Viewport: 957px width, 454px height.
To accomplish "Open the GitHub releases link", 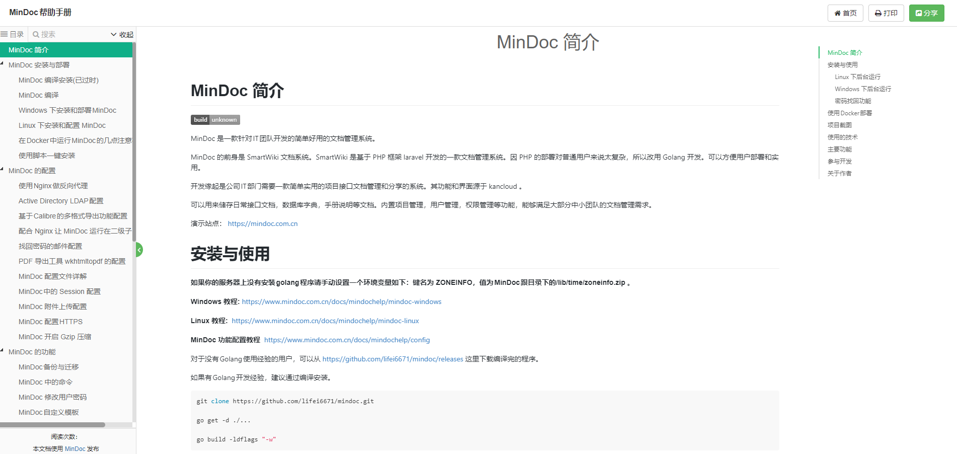I will click(393, 359).
